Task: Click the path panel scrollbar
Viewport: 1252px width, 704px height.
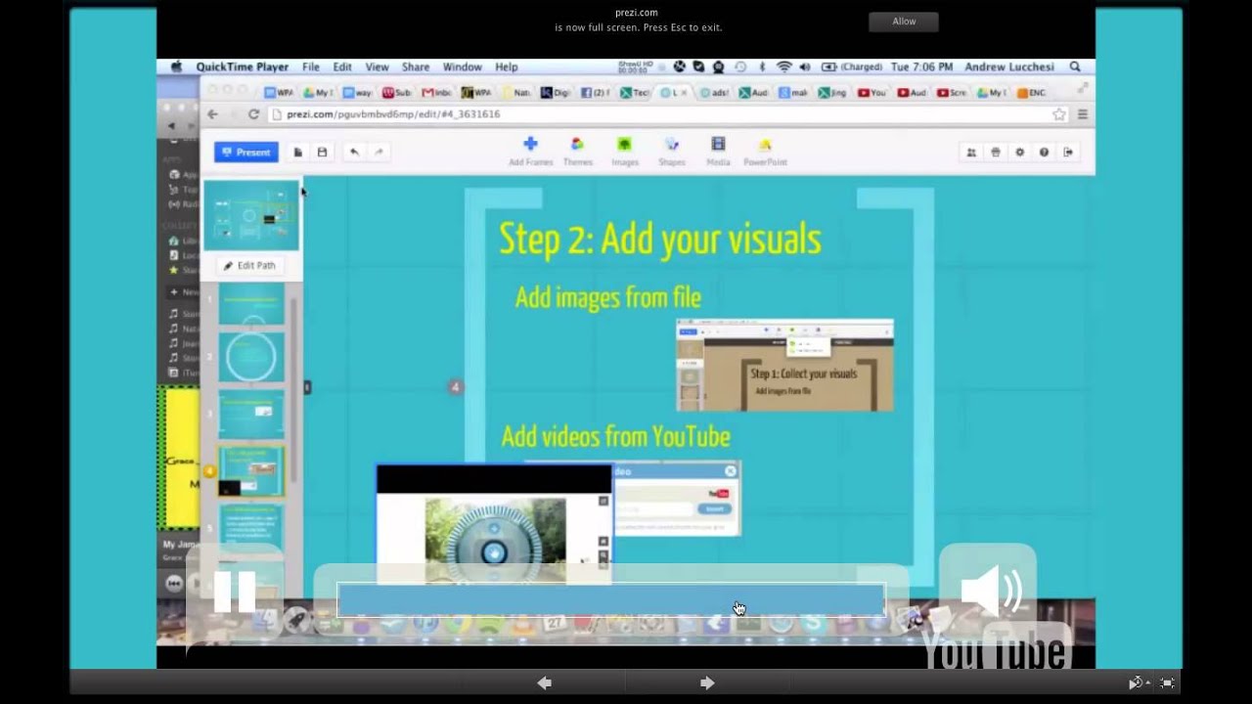Action: pos(292,391)
